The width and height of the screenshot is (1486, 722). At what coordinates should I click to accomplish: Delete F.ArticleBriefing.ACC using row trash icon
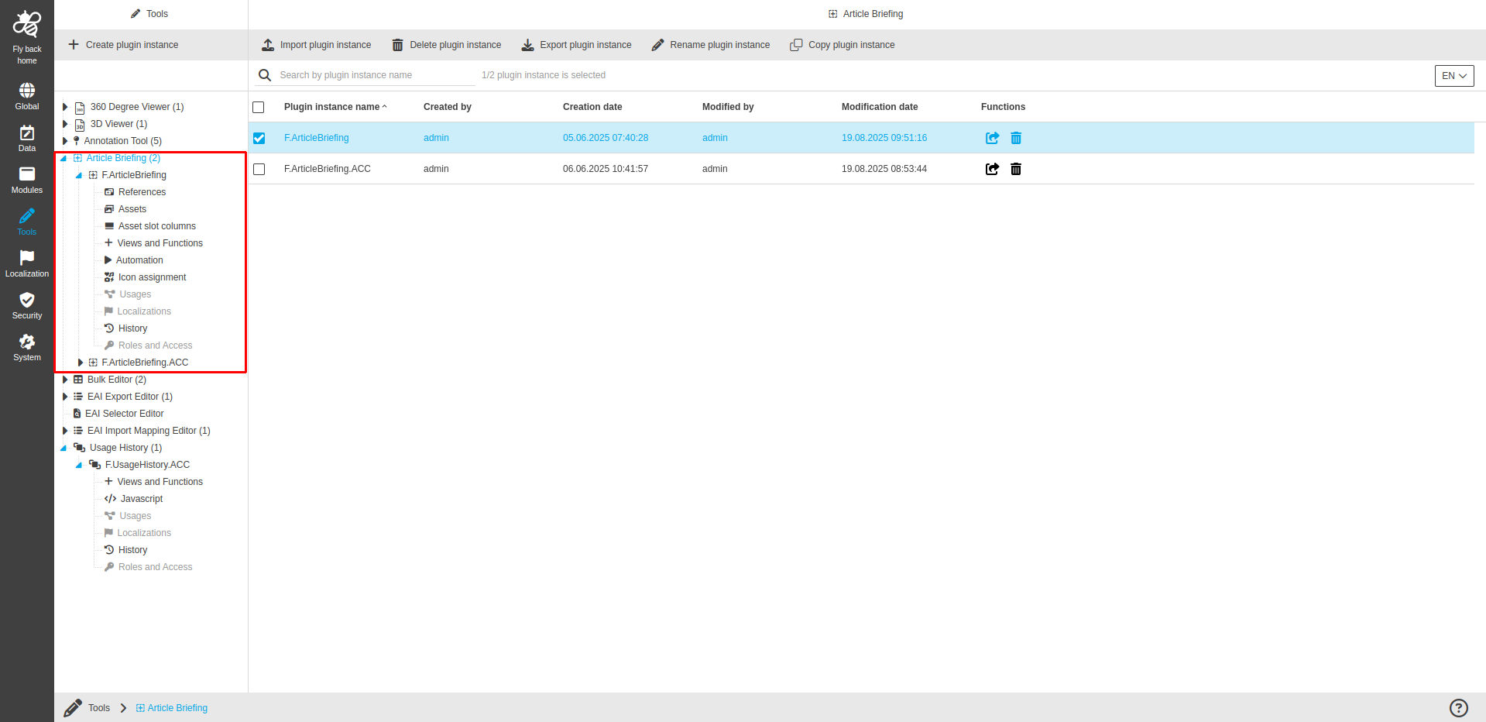(x=1016, y=169)
